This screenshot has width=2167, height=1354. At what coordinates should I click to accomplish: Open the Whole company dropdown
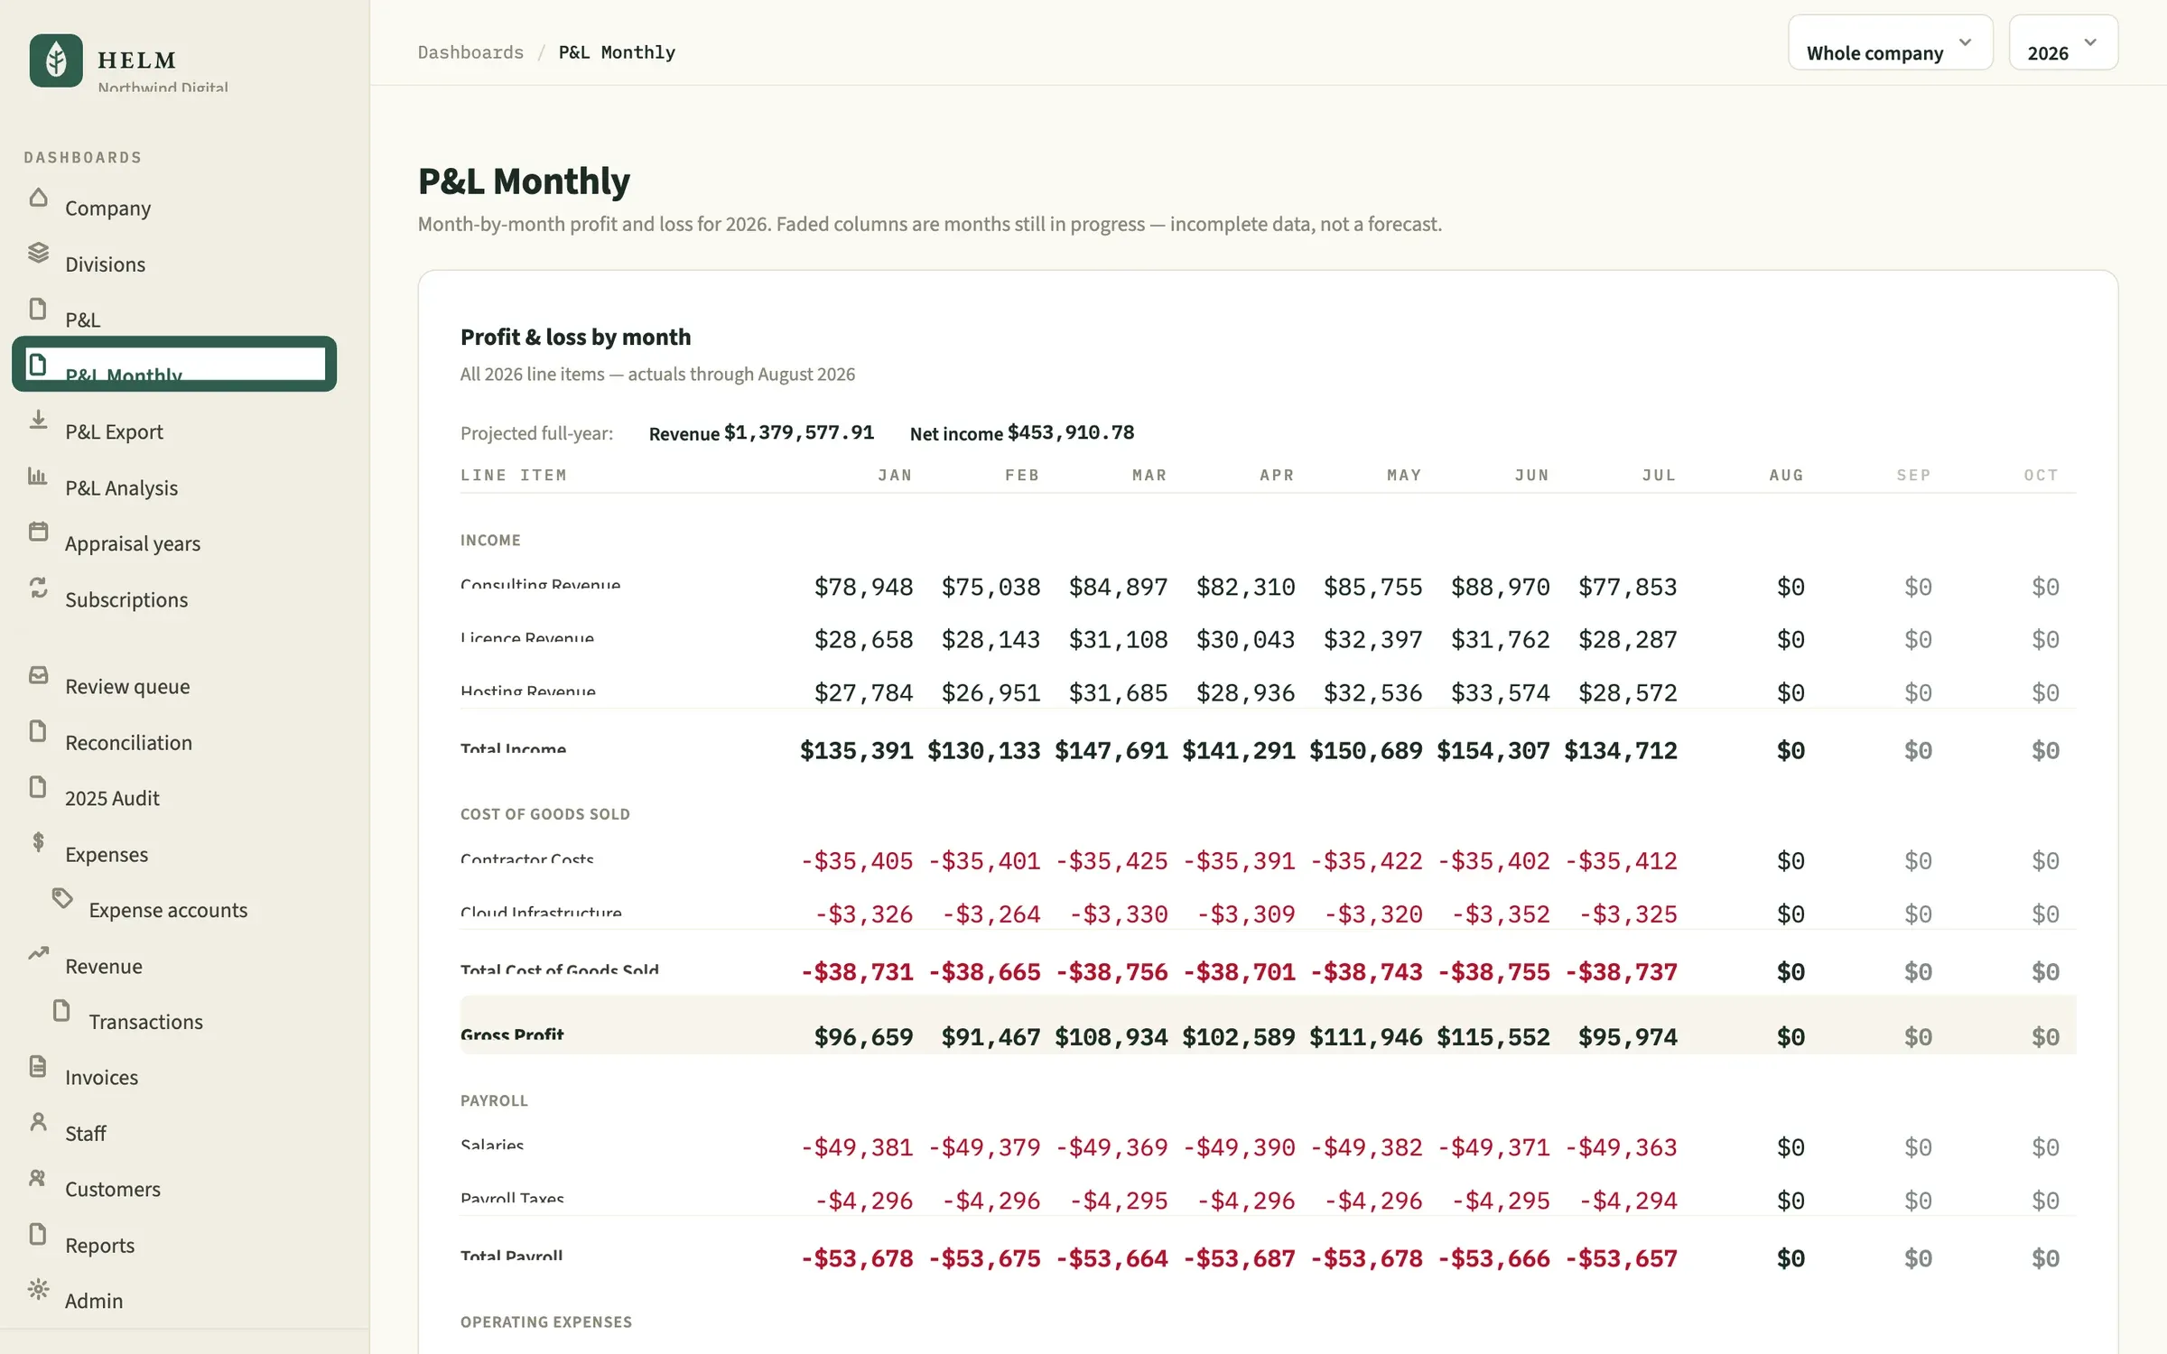[x=1891, y=42]
